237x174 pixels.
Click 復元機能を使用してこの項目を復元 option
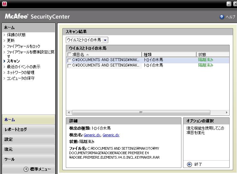(205, 130)
